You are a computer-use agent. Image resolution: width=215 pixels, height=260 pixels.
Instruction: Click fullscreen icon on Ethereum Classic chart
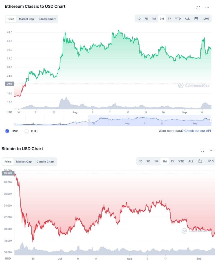coord(198,8)
